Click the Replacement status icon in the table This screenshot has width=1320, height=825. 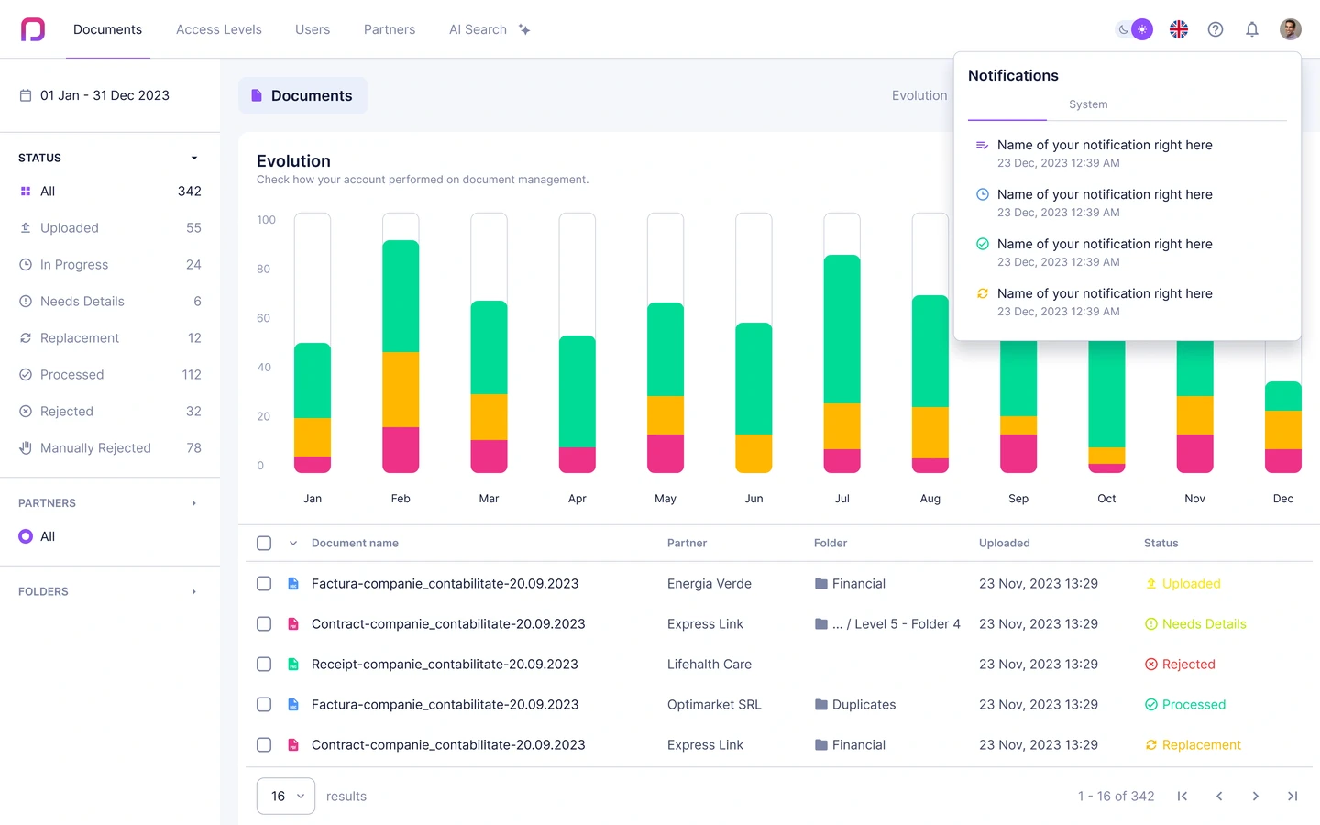point(1151,745)
